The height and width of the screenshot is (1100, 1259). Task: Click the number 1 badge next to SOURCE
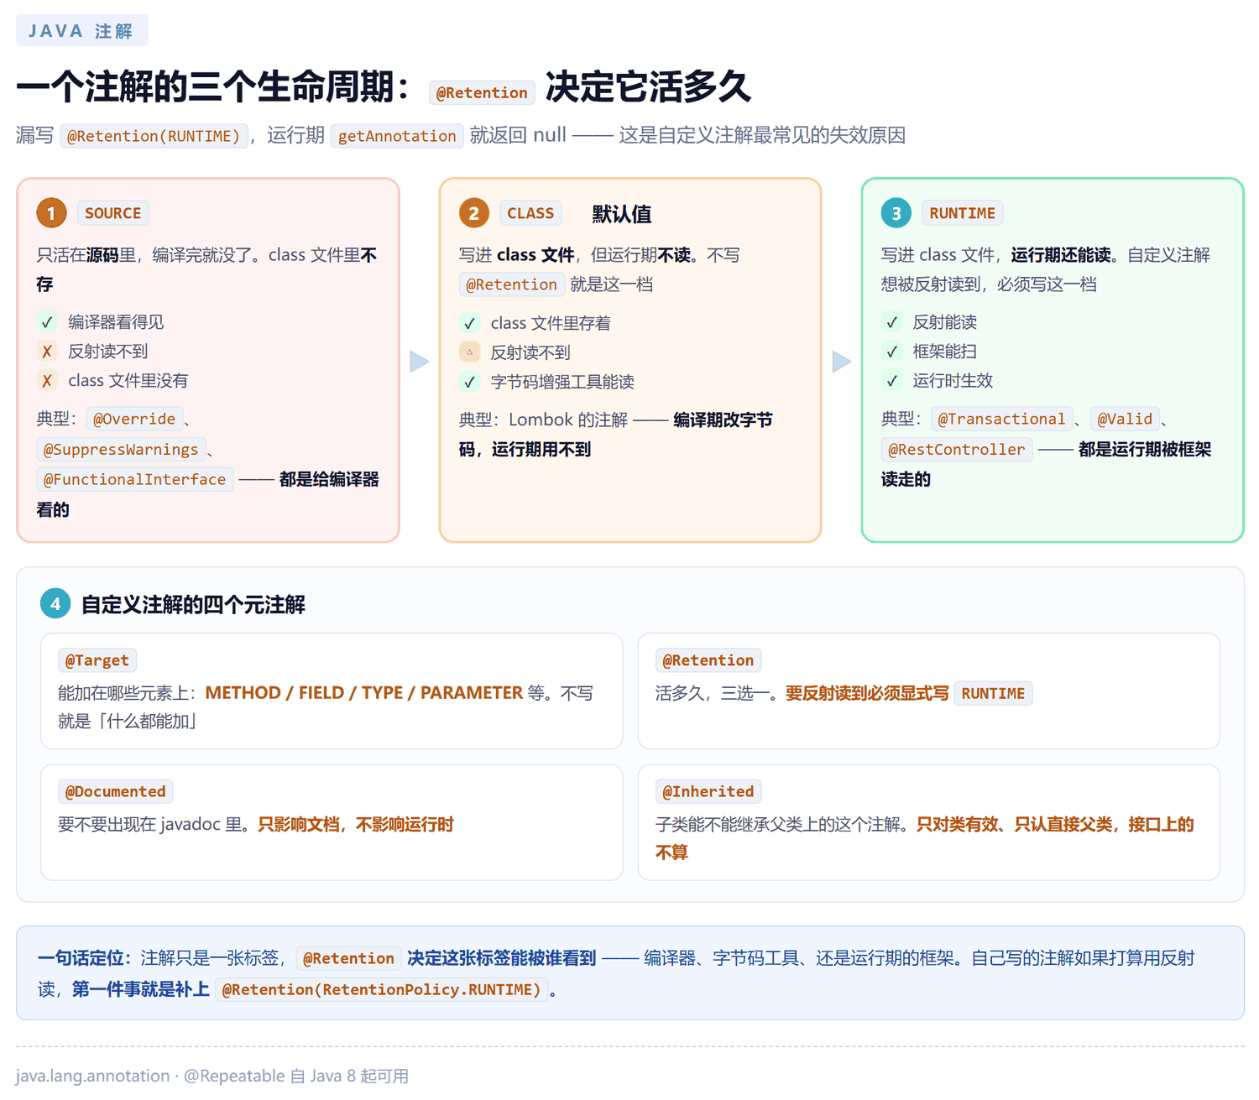coord(51,213)
